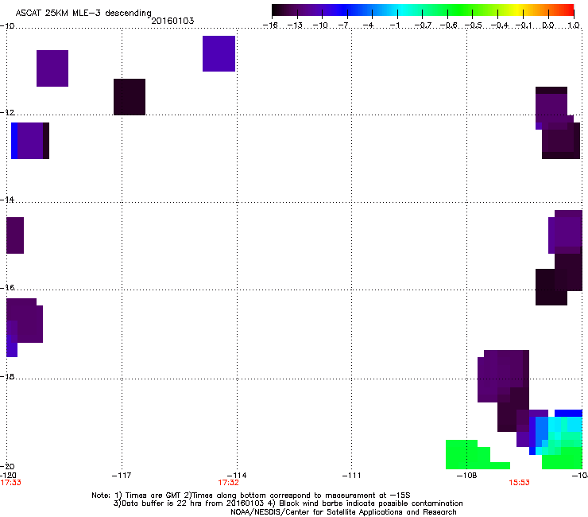Click the blue-edged purple cell below latitude -12
The image size is (588, 517).
pos(30,141)
